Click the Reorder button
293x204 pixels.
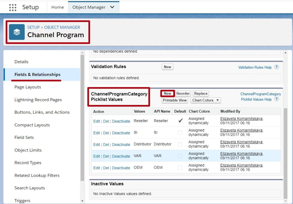pyautogui.click(x=183, y=93)
